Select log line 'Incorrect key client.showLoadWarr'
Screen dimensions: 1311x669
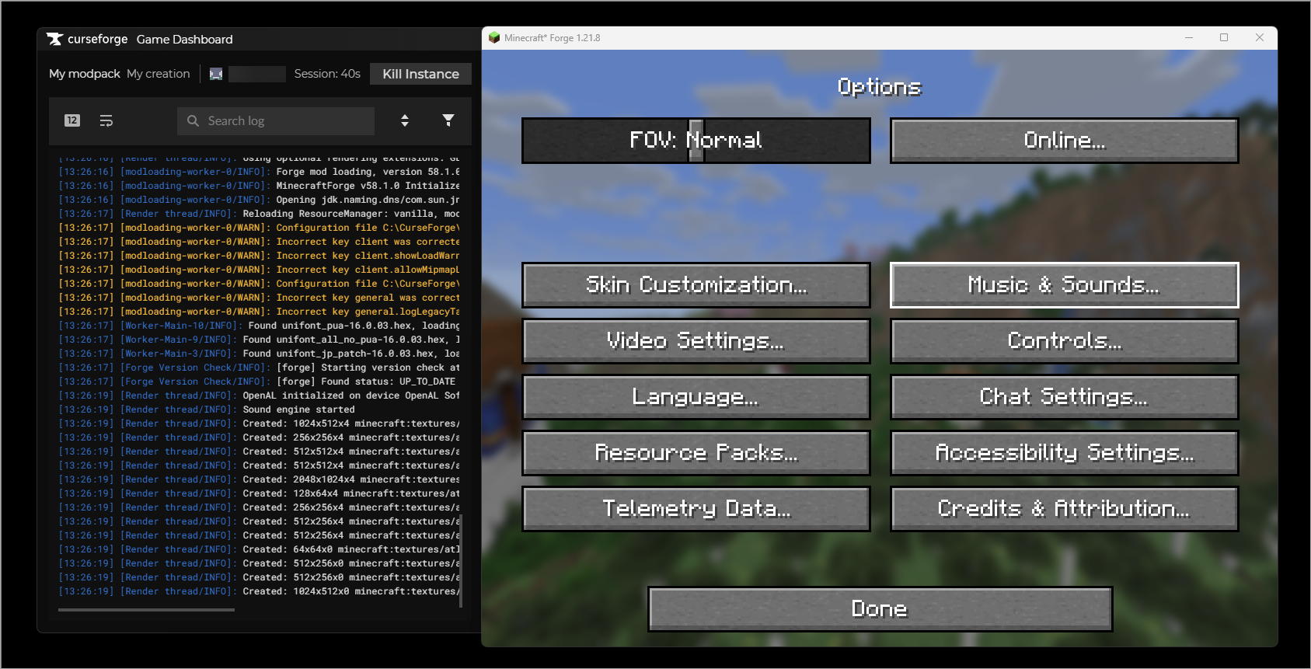pyautogui.click(x=260, y=256)
